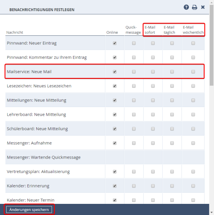
Task: Click the Mailservice: Neue Mail label
Action: pyautogui.click(x=29, y=72)
